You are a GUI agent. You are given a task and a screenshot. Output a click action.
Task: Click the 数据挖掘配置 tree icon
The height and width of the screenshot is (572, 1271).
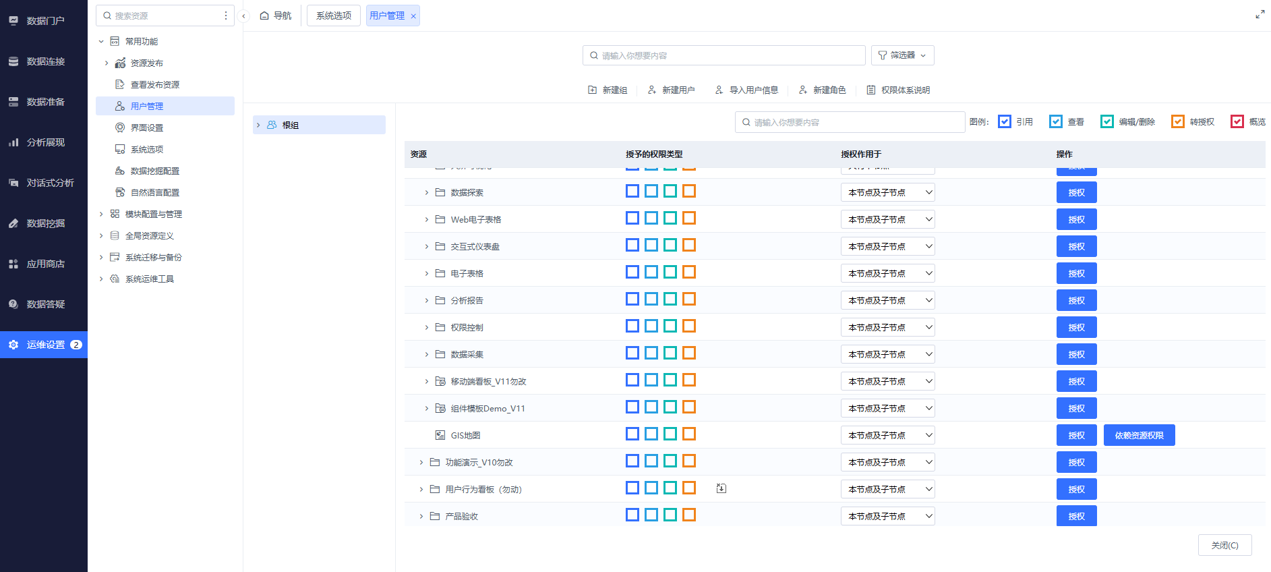pyautogui.click(x=120, y=171)
